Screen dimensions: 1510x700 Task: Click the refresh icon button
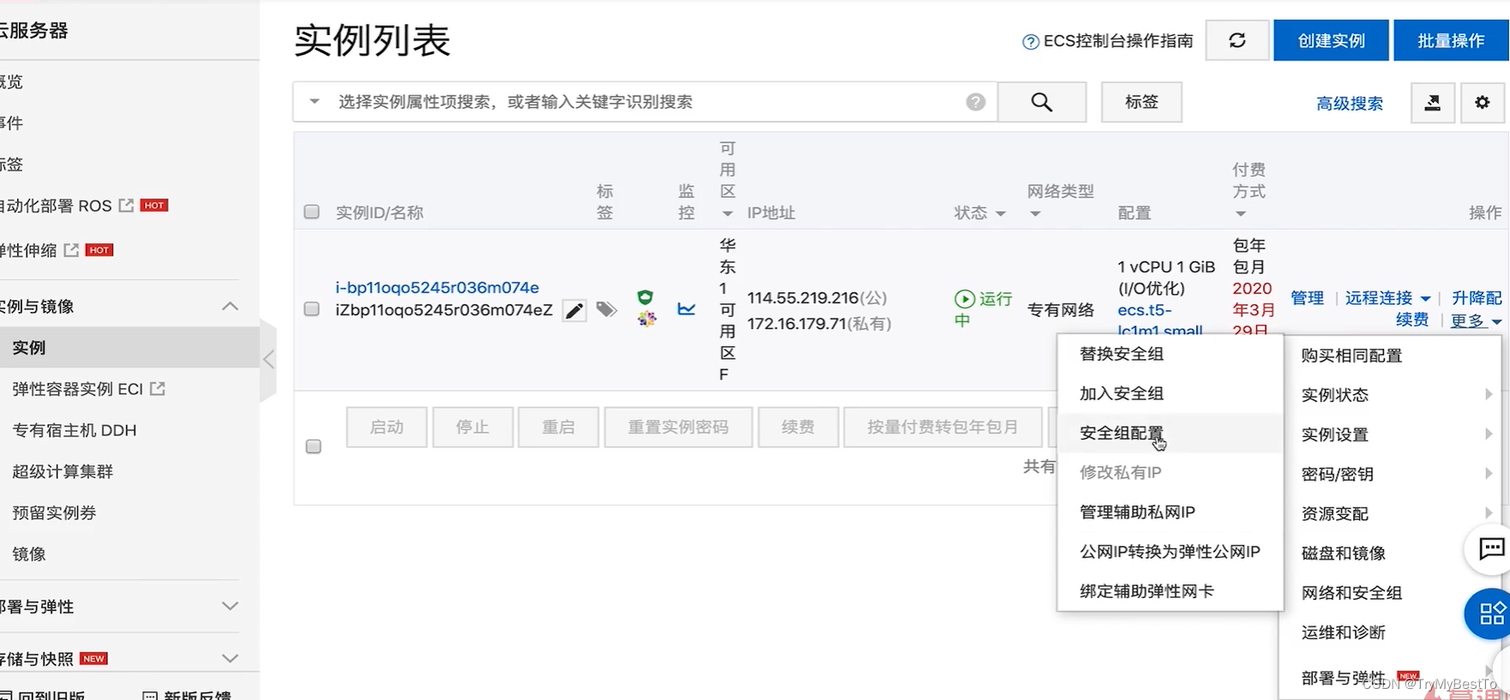(1237, 40)
